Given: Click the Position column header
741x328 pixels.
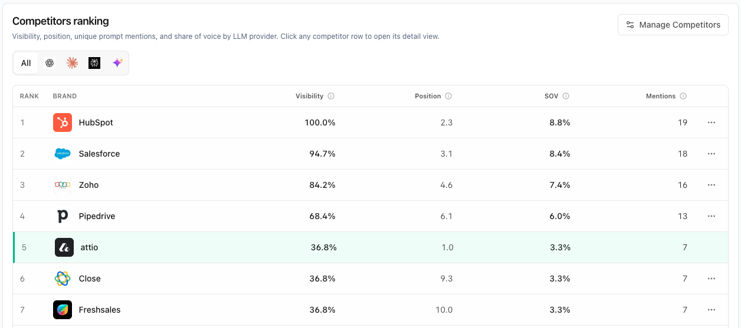Looking at the screenshot, I should tap(428, 96).
